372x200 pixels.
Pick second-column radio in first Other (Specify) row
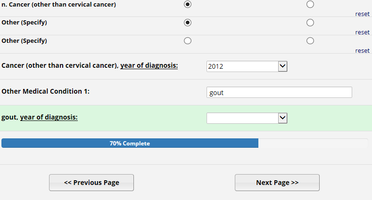tap(310, 23)
